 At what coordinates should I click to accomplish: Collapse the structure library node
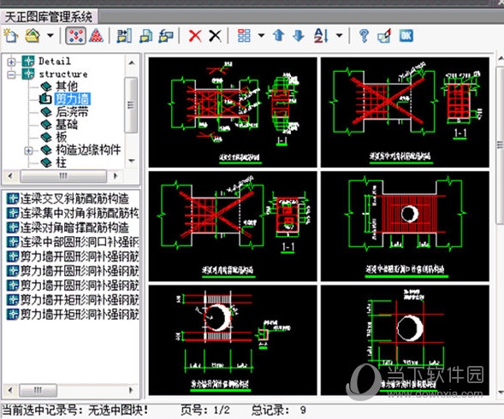tap(11, 74)
